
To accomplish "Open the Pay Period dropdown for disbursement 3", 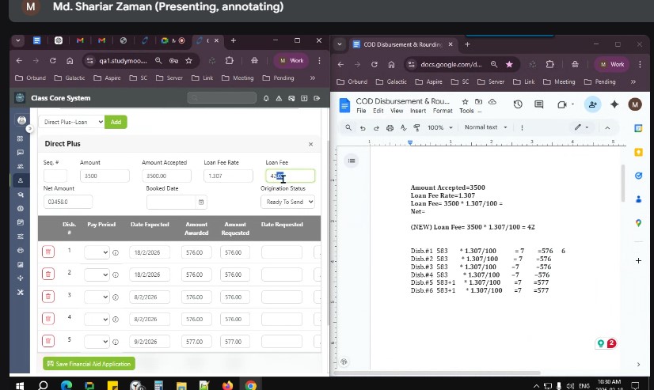I will 97,297.
